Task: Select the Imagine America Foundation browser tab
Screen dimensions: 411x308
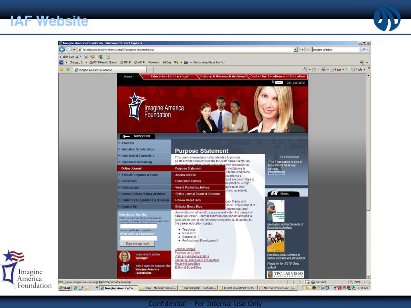Action: click(110, 70)
